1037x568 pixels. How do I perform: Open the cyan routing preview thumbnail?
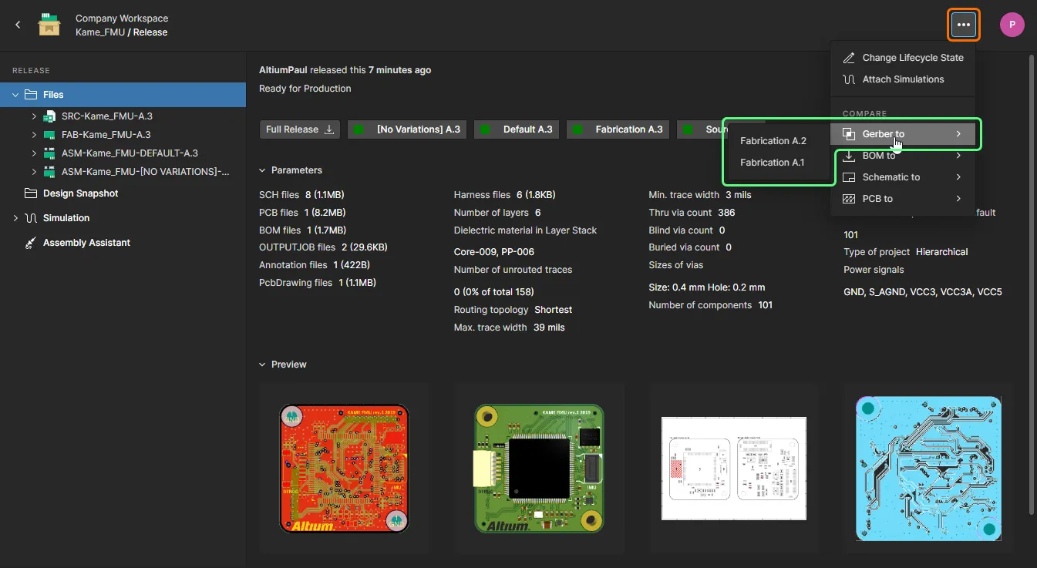pos(928,468)
